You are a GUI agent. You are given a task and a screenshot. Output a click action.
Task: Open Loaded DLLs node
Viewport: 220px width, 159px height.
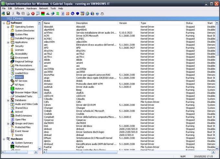21,73
